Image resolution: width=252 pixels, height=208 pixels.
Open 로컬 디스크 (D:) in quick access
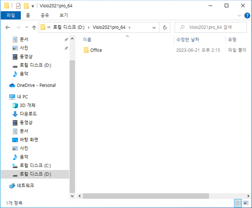click(32, 65)
